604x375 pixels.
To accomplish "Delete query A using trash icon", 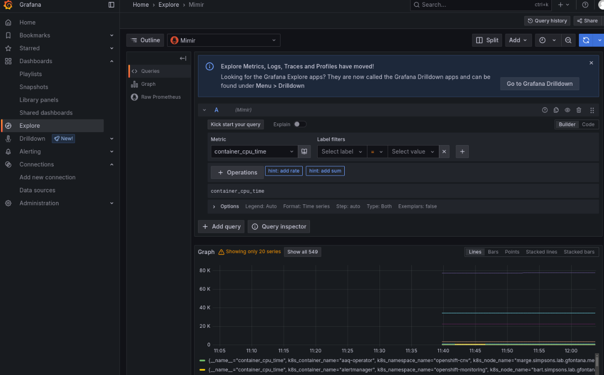I will click(579, 110).
